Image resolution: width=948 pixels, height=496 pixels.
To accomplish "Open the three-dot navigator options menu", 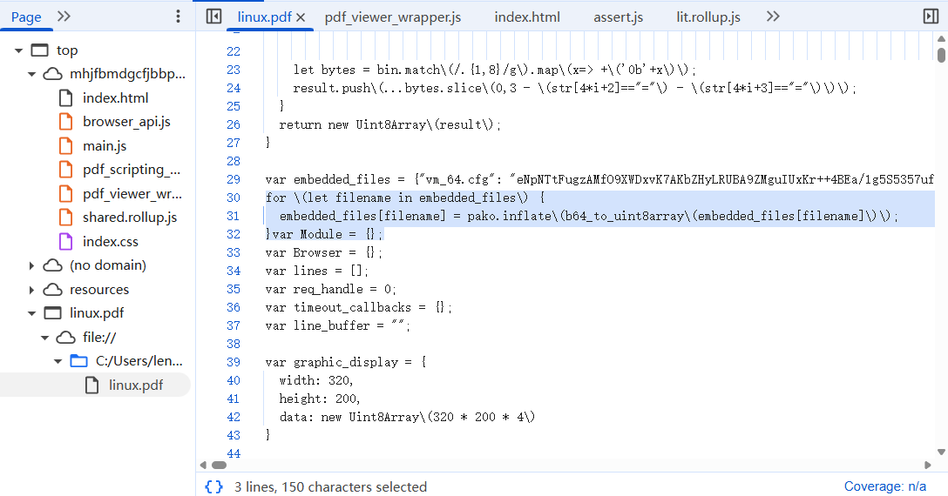I will pyautogui.click(x=178, y=17).
